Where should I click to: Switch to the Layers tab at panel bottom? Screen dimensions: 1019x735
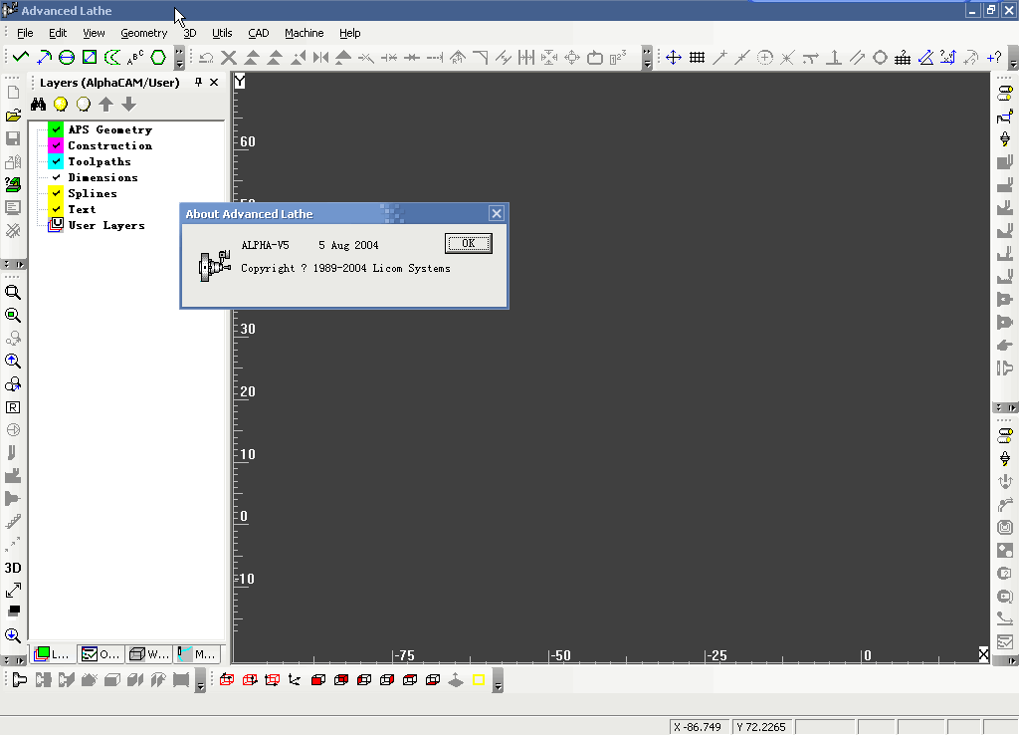[54, 653]
